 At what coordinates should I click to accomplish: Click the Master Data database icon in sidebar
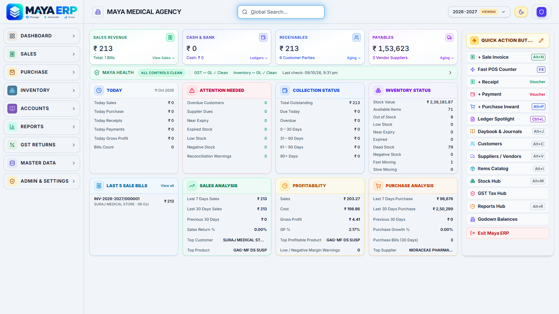pyautogui.click(x=12, y=163)
